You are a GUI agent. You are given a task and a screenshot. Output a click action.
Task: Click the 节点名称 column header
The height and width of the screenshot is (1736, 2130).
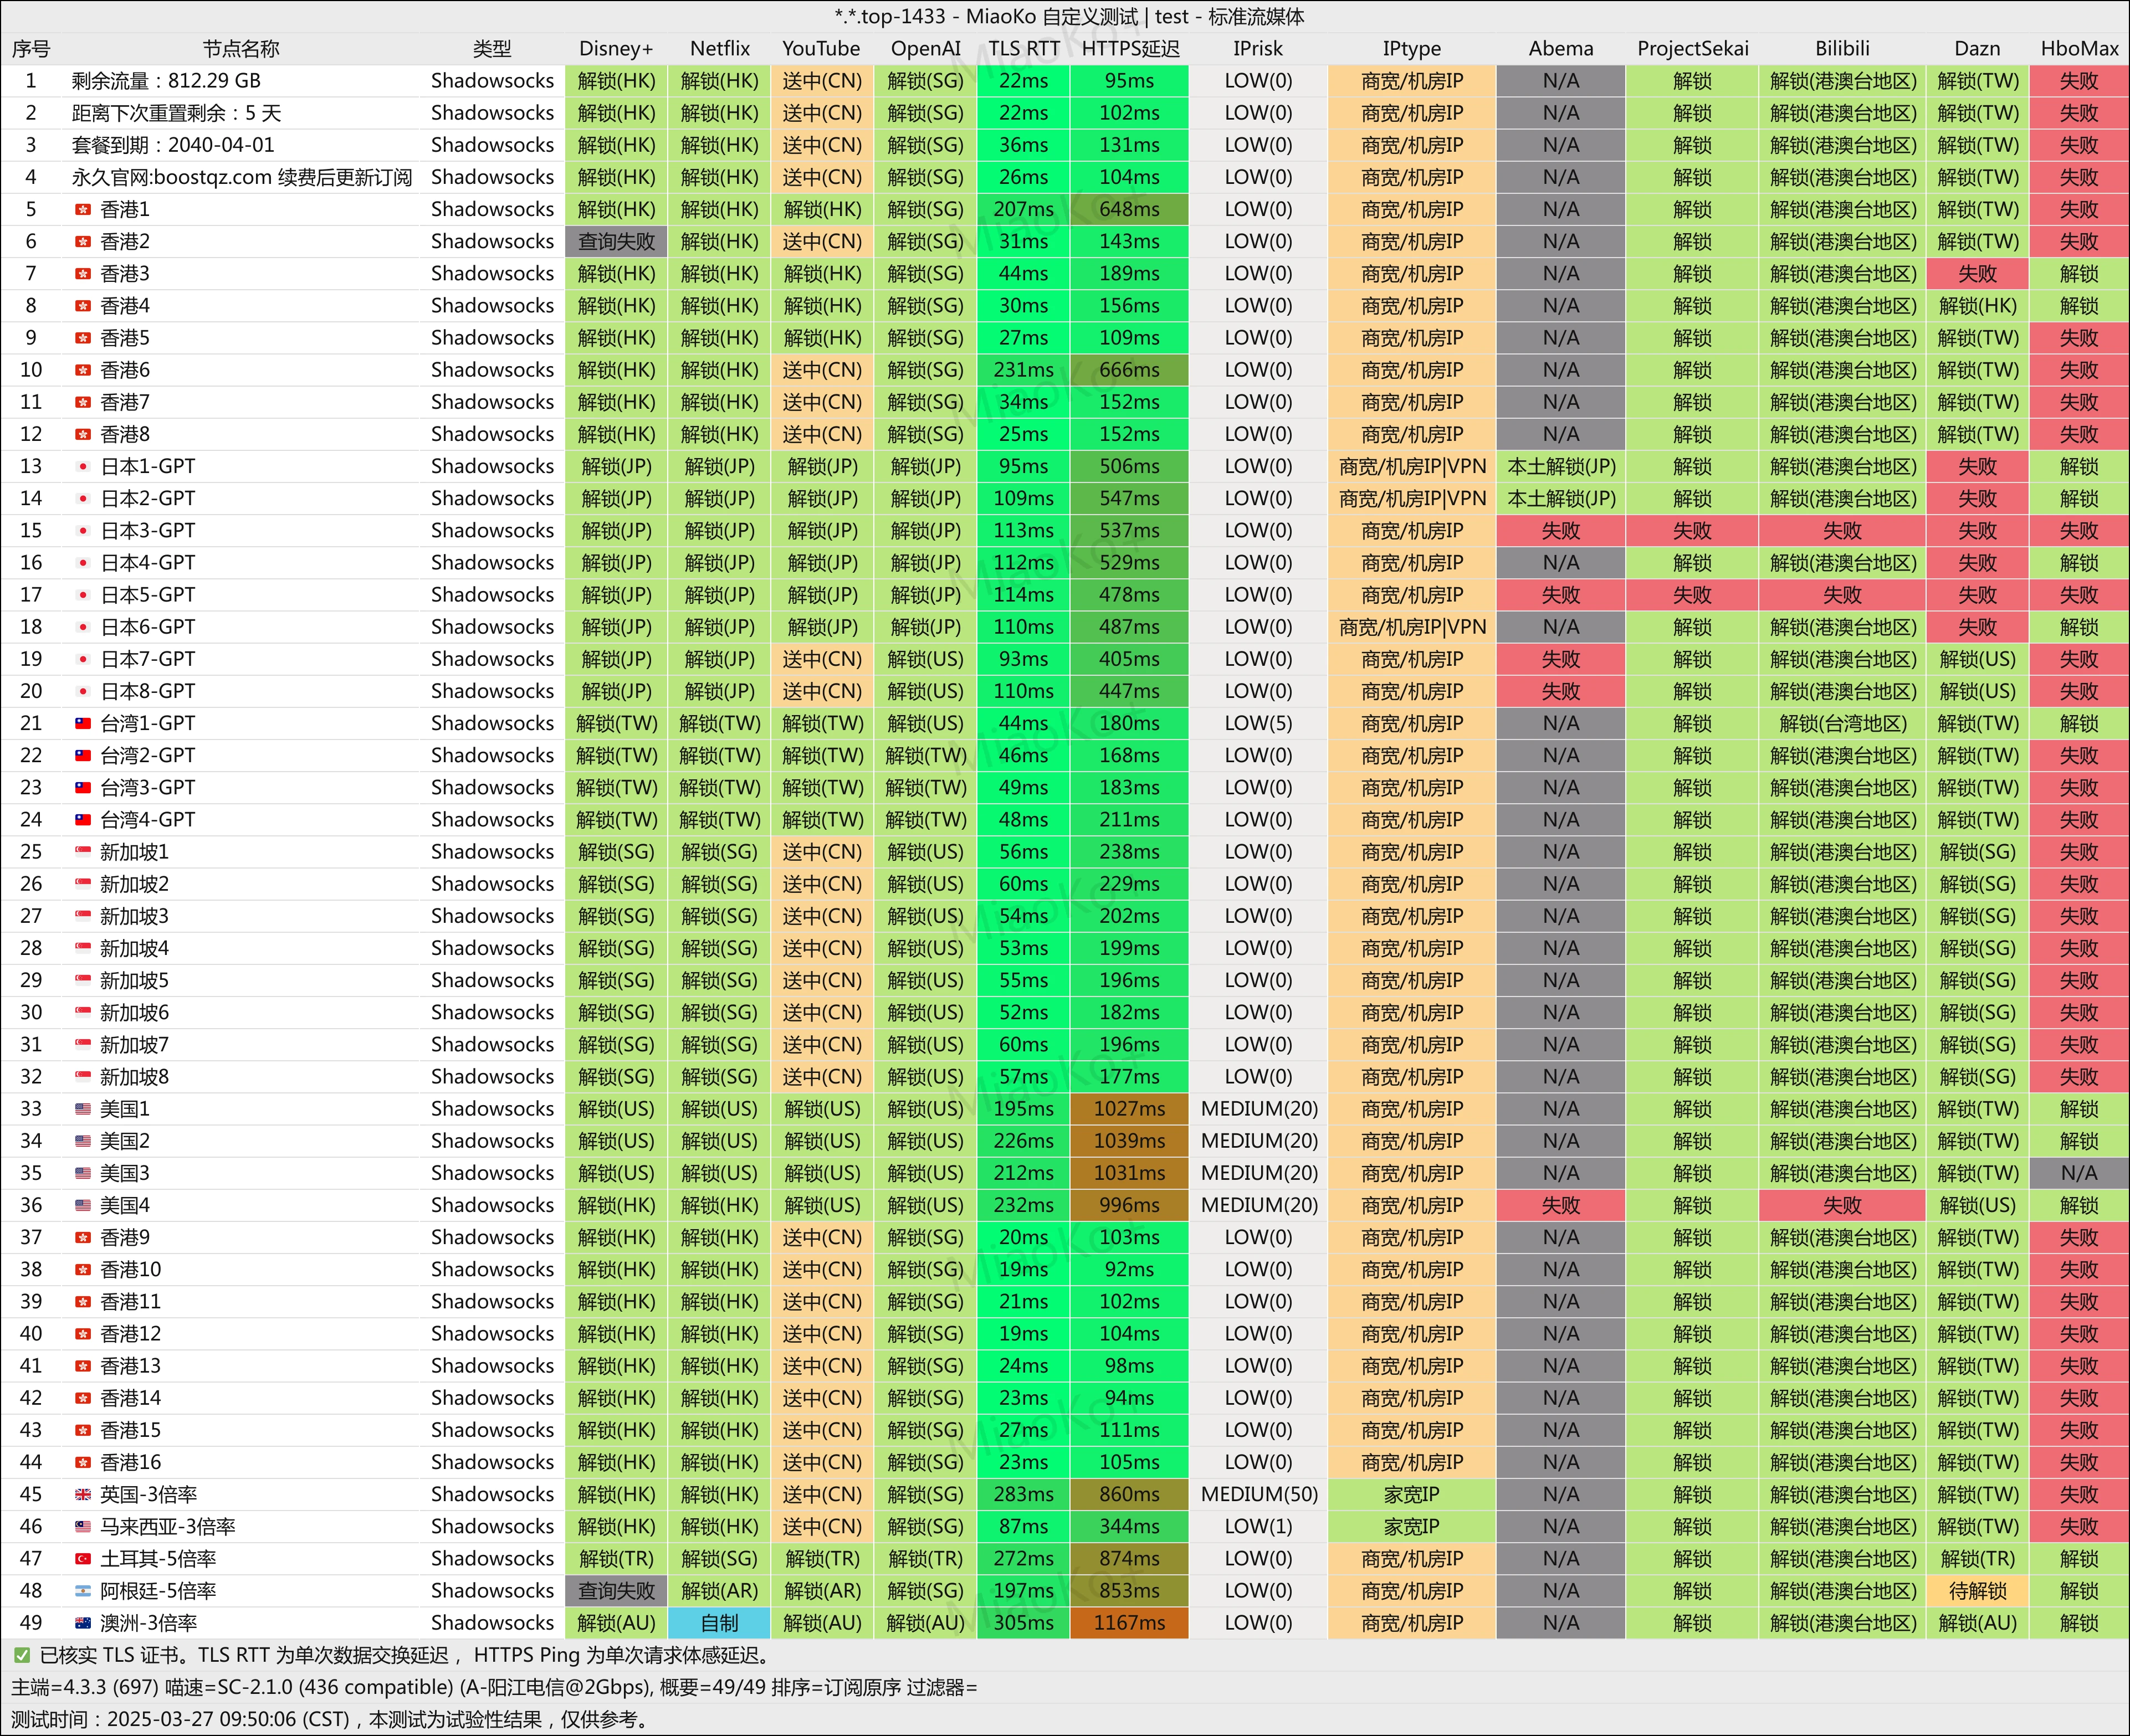[240, 48]
